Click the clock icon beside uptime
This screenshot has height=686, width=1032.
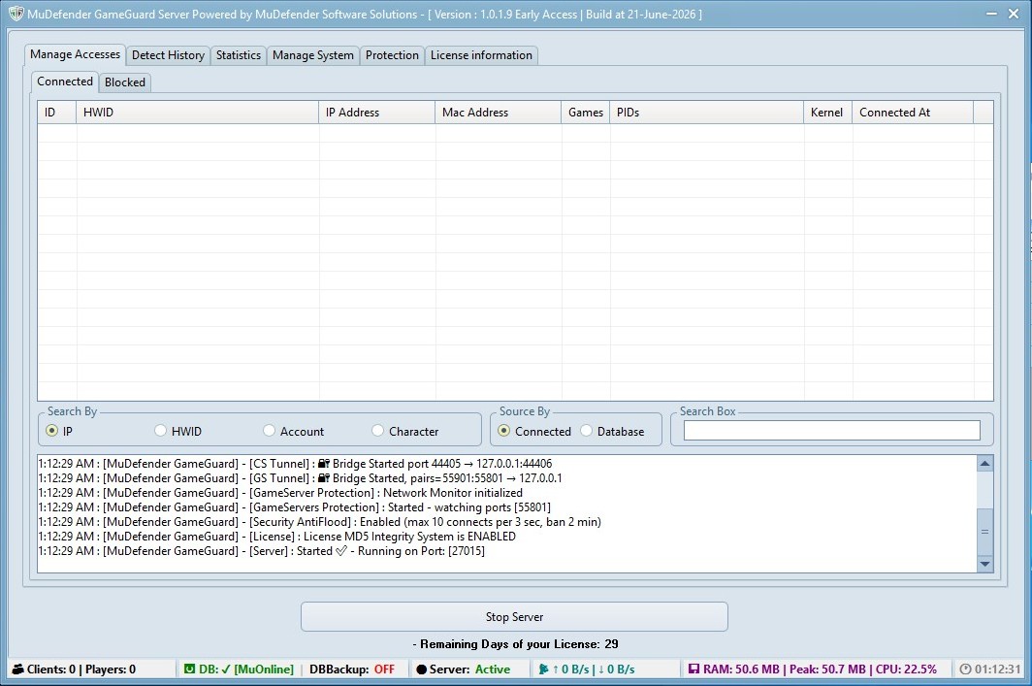pyautogui.click(x=965, y=669)
